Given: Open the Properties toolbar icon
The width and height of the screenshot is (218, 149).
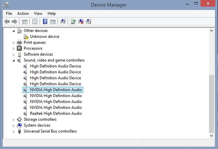Looking at the screenshot, I should [x=35, y=22].
